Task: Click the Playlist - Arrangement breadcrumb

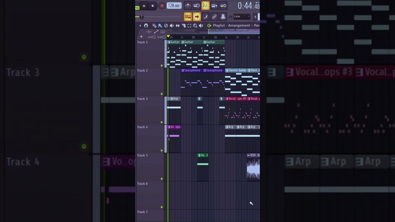Action: [231, 26]
